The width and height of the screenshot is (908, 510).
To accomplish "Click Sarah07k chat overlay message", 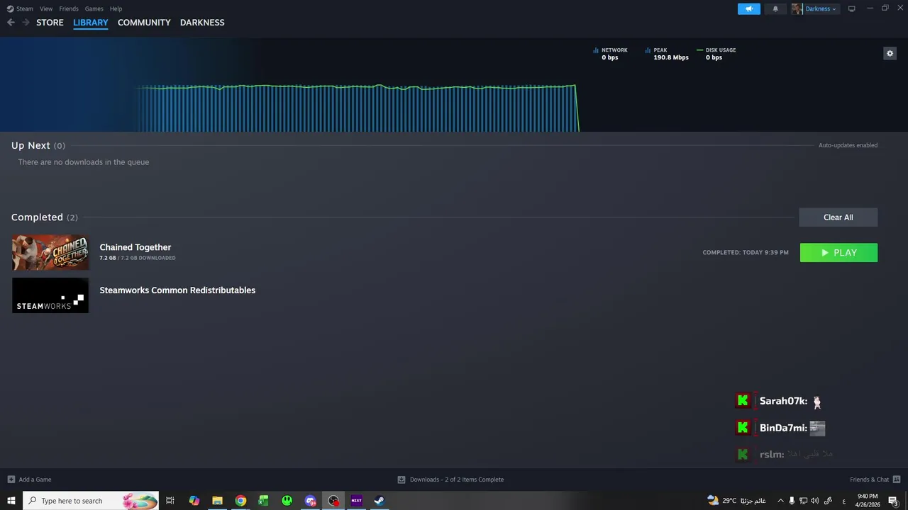I will pyautogui.click(x=779, y=401).
